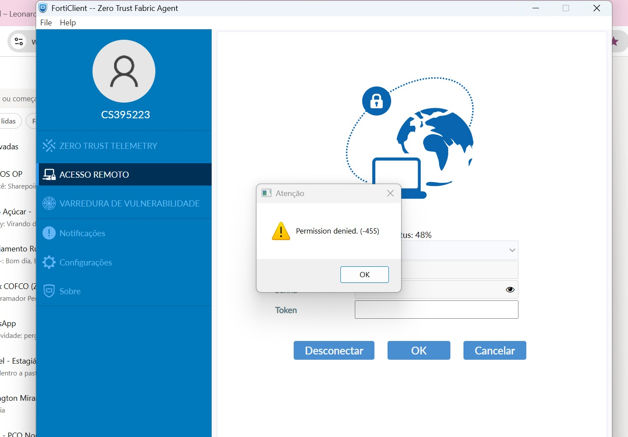The height and width of the screenshot is (437, 628).
Task: Click the Token input field
Action: (436, 310)
